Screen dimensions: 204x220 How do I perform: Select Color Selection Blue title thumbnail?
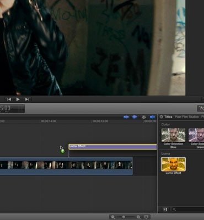(x=173, y=135)
